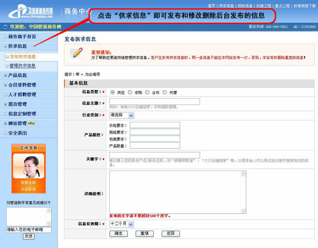Image resolution: width=318 pixels, height=248 pixels.
Task: Click the 重填 reset button
Action: point(145,234)
